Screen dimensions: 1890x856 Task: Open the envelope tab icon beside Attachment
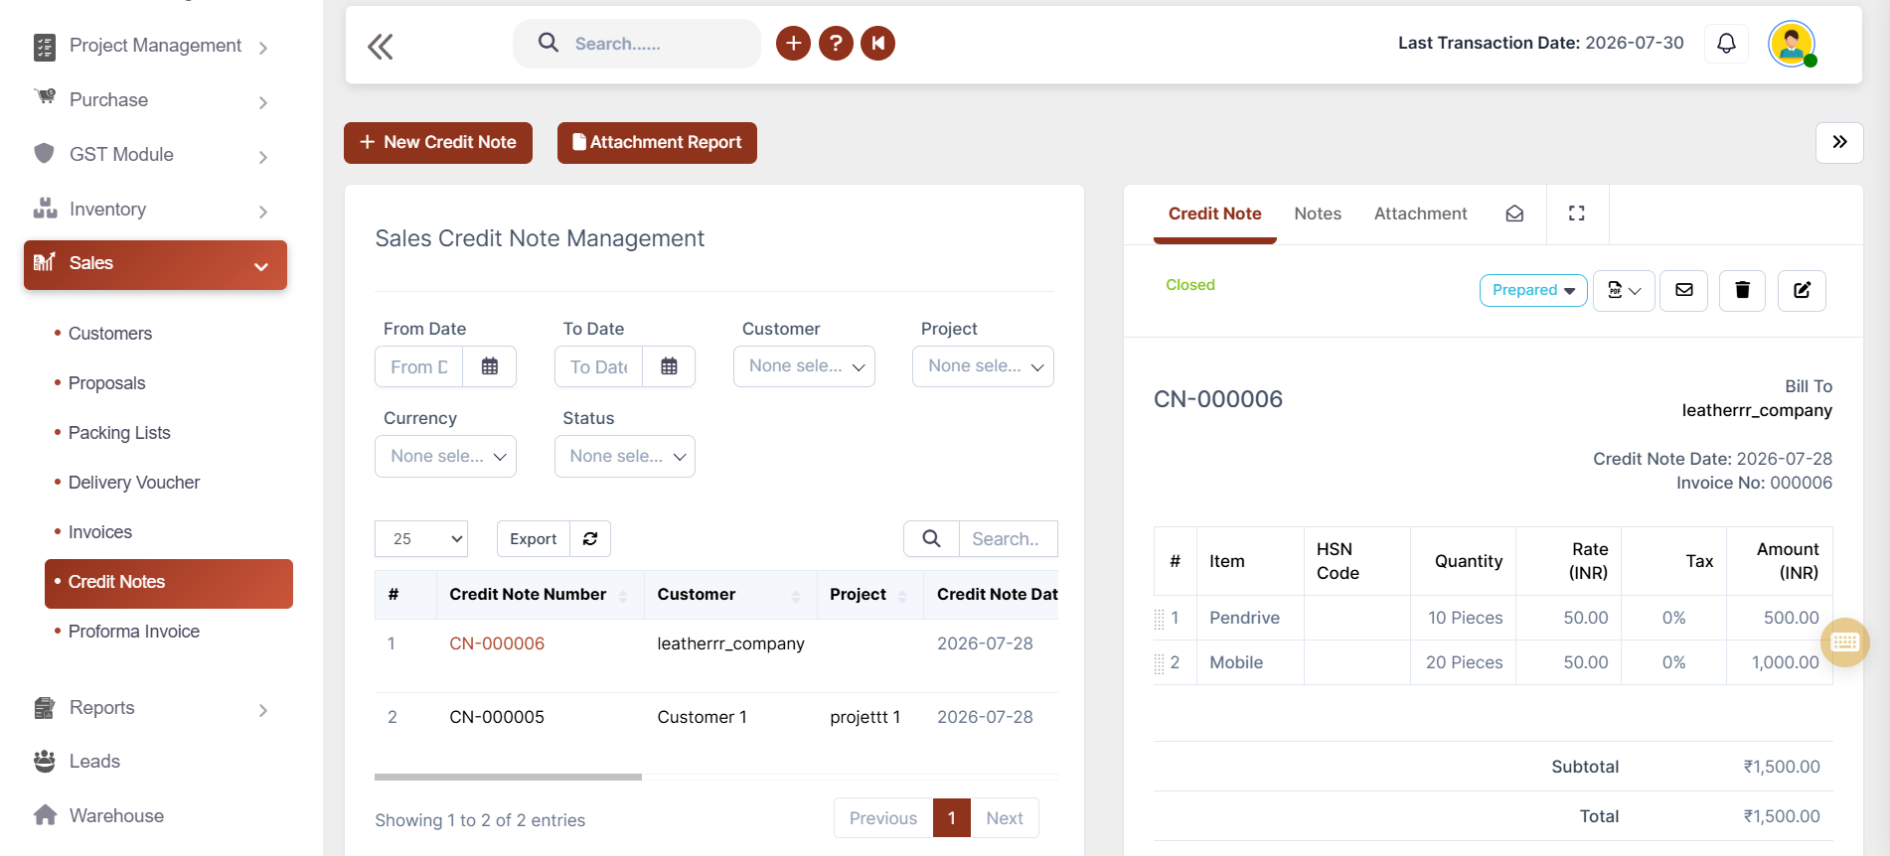click(1514, 214)
